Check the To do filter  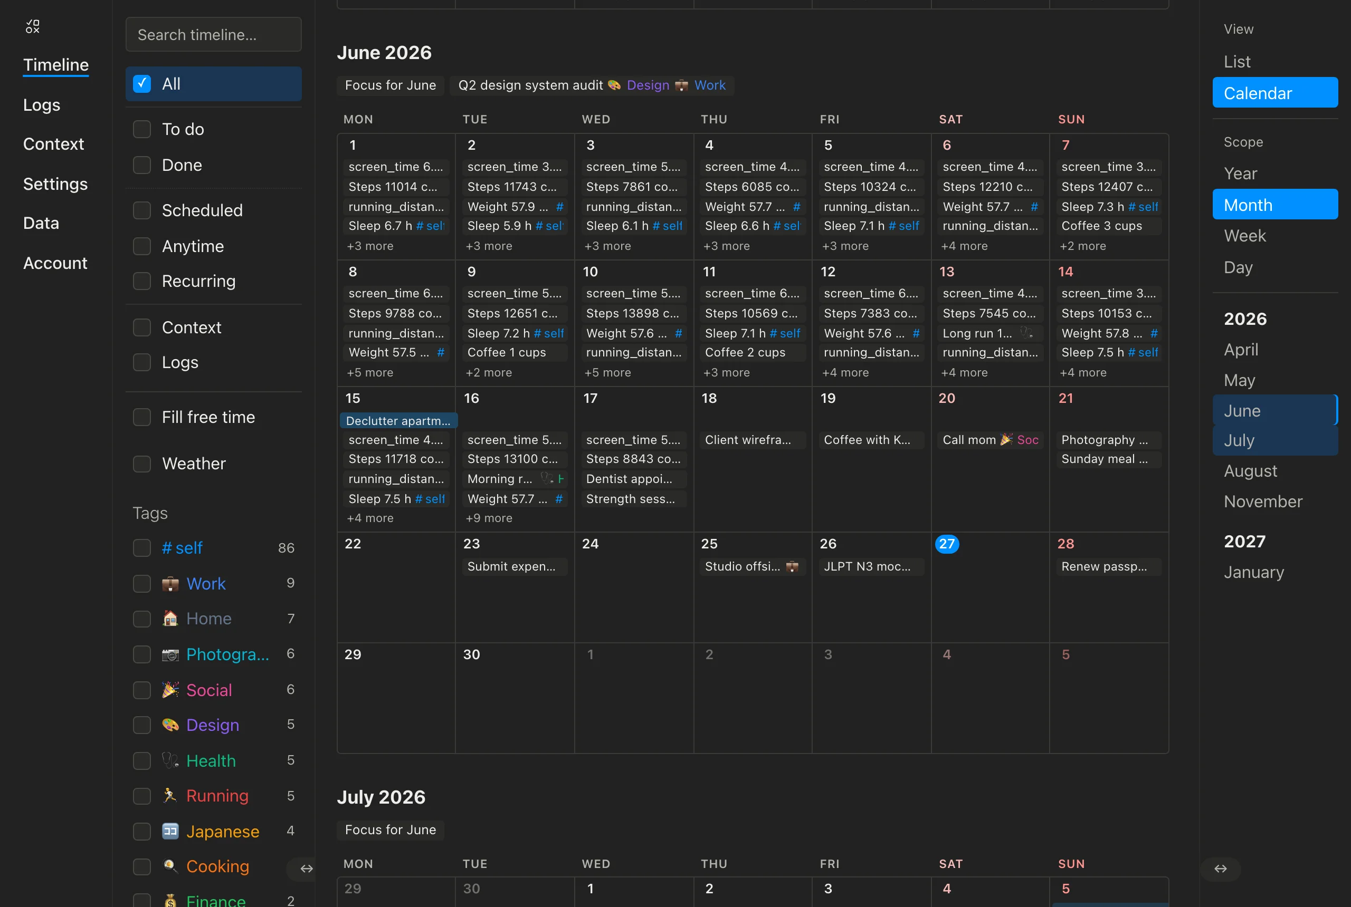pos(142,129)
